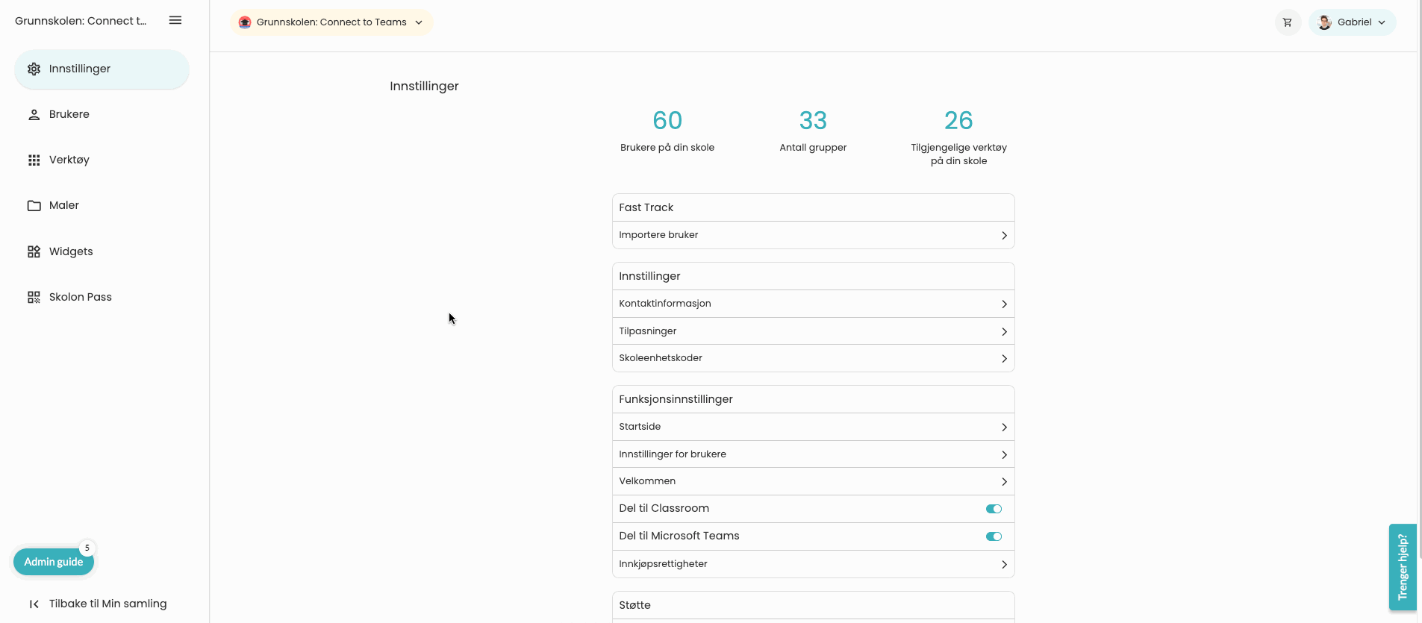Click the hamburger menu icon in sidebar

coord(175,20)
